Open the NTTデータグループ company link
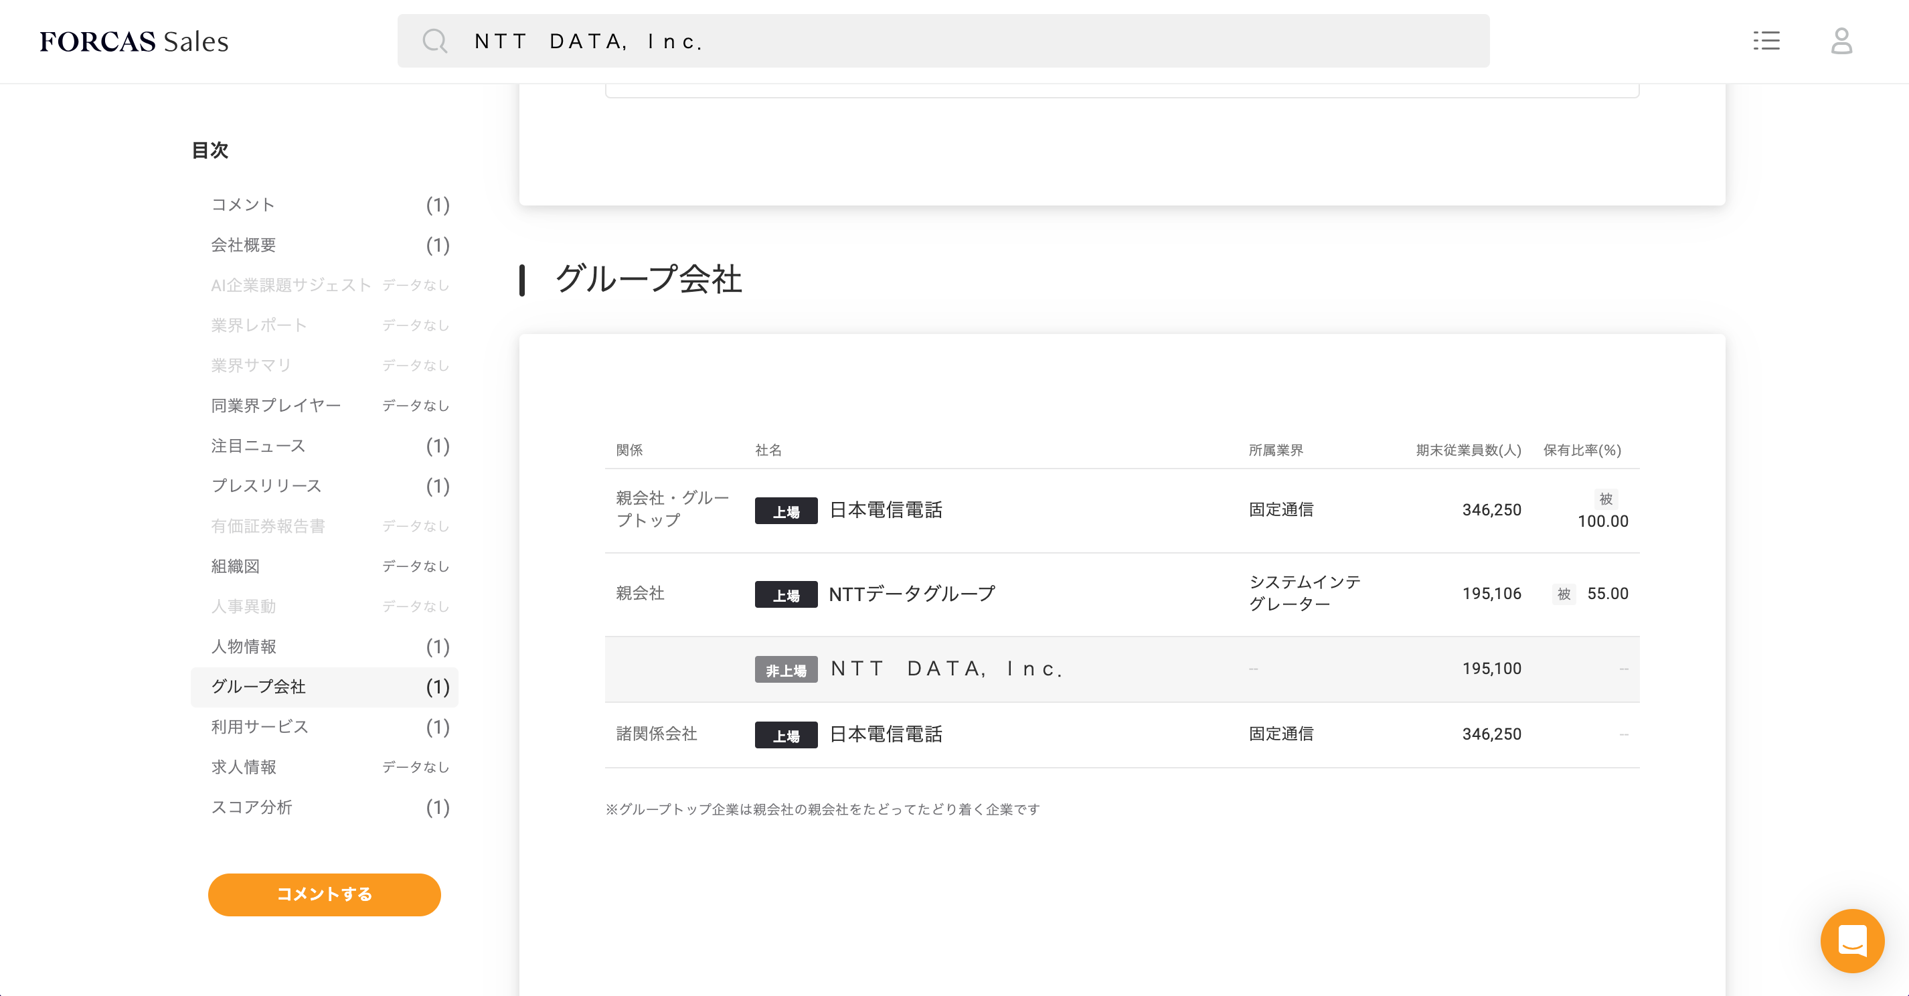The height and width of the screenshot is (996, 1909). (x=912, y=594)
